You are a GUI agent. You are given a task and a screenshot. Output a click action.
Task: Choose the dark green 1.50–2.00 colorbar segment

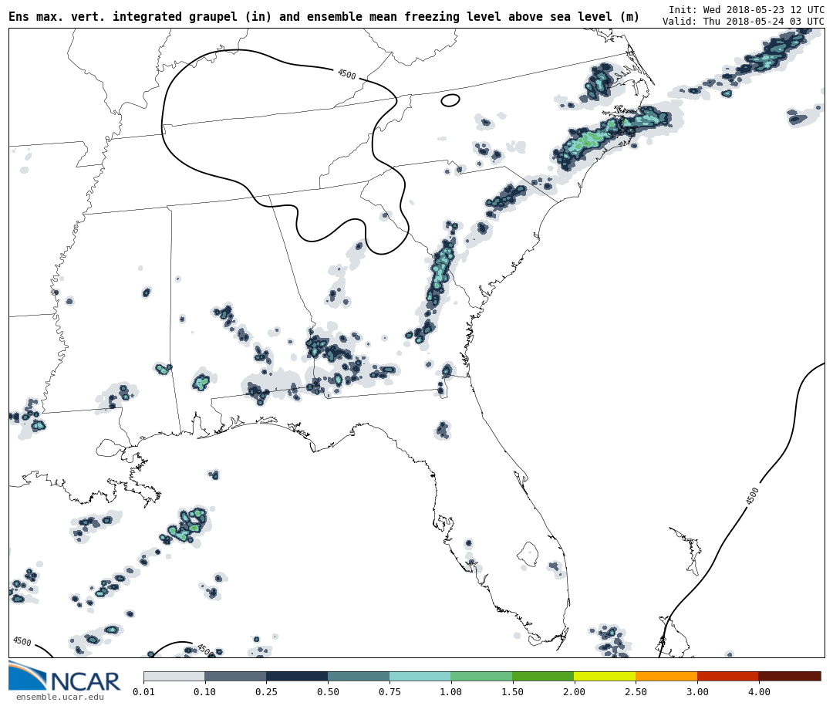542,676
